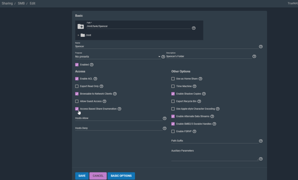This screenshot has height=180, width=298.
Task: Show help for Hosts Allow
Action: tap(165, 118)
